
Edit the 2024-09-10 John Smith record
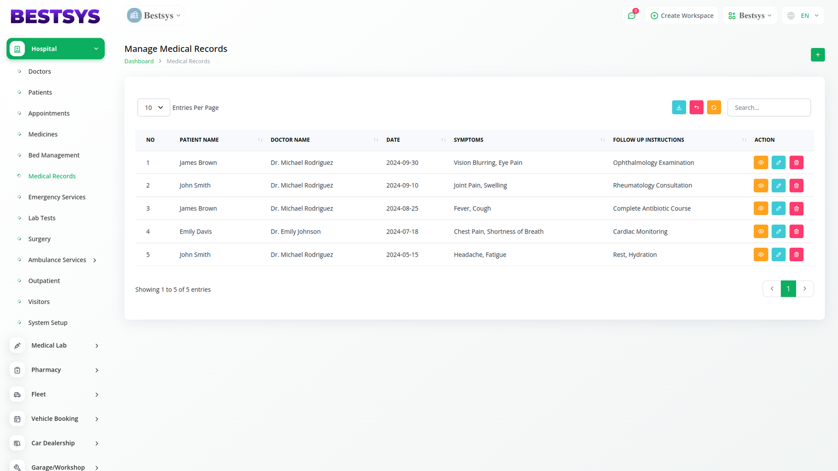(x=778, y=186)
